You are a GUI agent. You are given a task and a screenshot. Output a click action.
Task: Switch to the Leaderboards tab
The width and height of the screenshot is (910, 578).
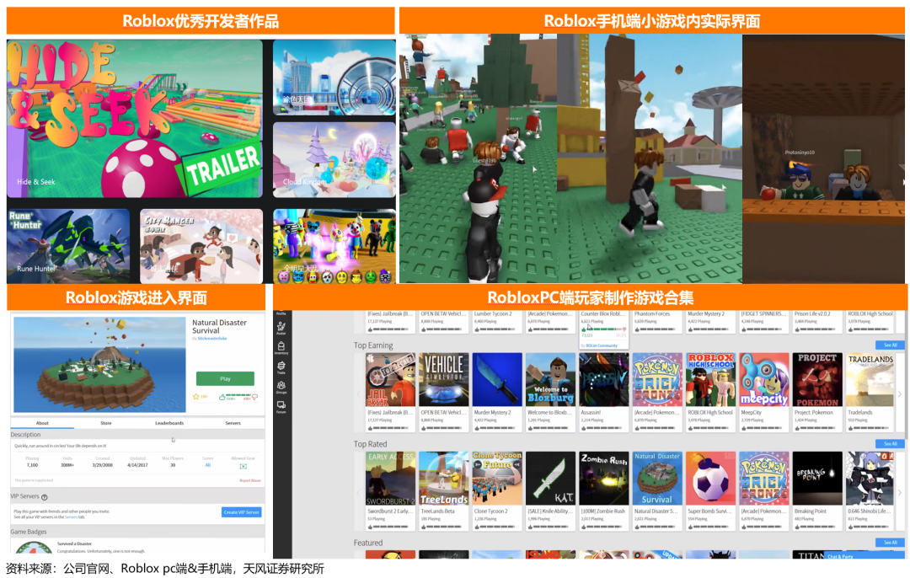(x=169, y=423)
